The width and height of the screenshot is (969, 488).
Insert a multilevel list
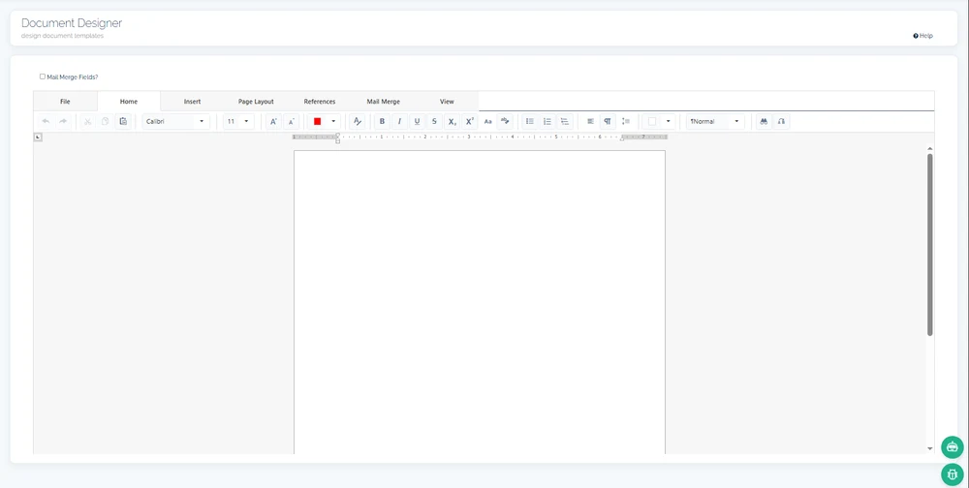(565, 122)
